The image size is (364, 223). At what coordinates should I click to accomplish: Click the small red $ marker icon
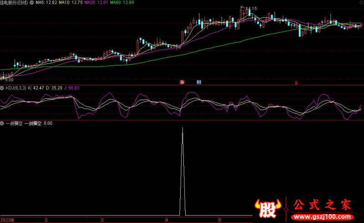click(x=296, y=83)
